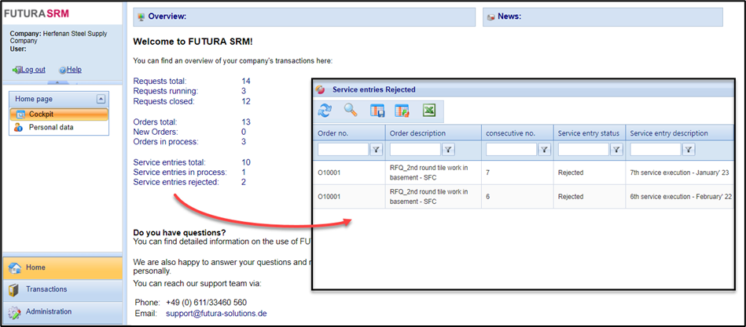The height and width of the screenshot is (327, 746).
Task: Click the filter icon for Order description
Action: tap(448, 149)
